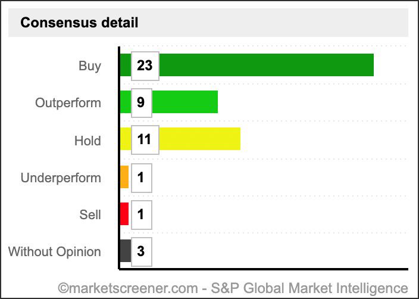Click the orange Underperform bar
Image resolution: width=419 pixels, height=299 pixels.
click(x=124, y=177)
